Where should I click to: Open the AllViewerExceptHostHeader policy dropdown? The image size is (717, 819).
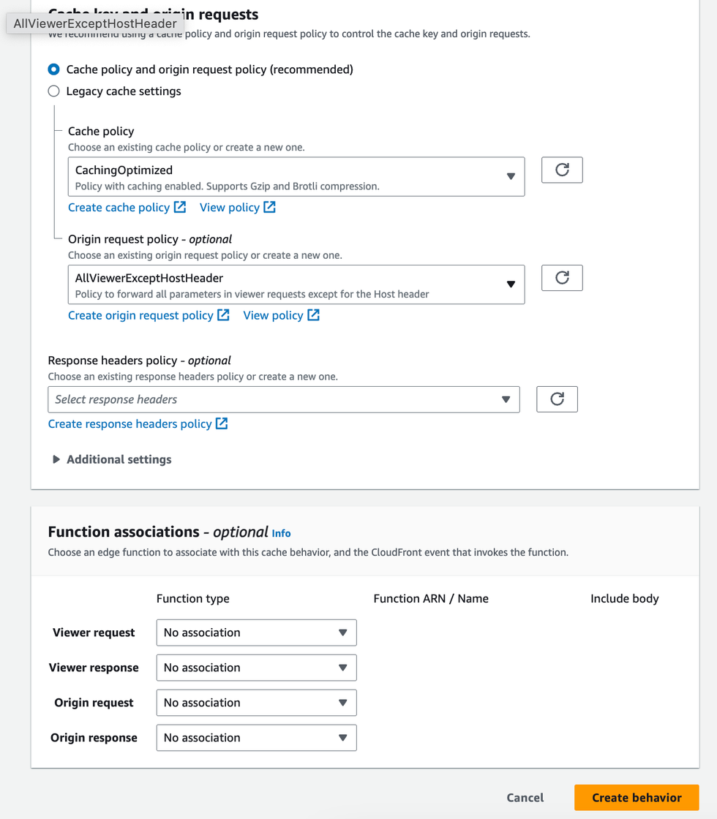pyautogui.click(x=296, y=284)
